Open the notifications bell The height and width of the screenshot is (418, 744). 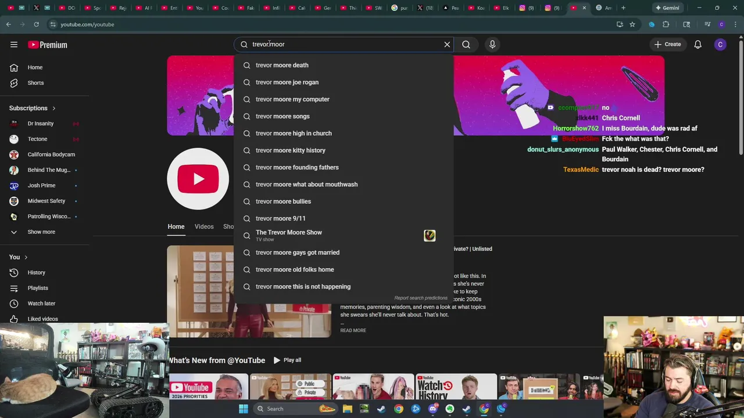tap(697, 44)
